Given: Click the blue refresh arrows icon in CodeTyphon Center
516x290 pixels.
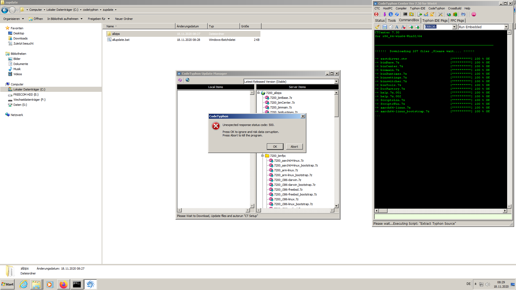Looking at the screenshot, I should click(x=397, y=15).
